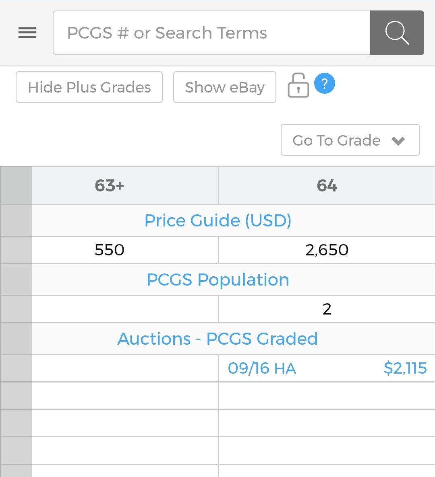Open the Price Guide (USD) link
The height and width of the screenshot is (477, 435).
click(x=218, y=220)
